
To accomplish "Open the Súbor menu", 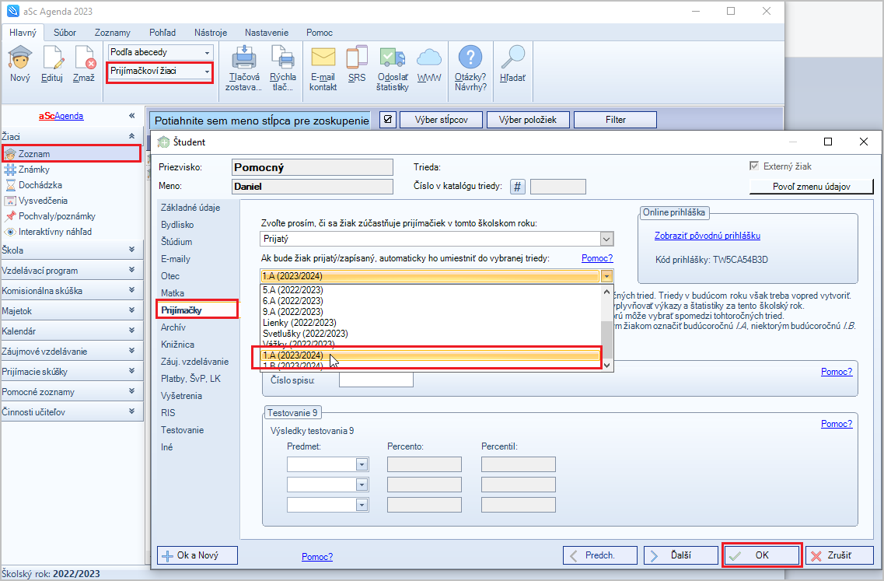I will [x=65, y=33].
